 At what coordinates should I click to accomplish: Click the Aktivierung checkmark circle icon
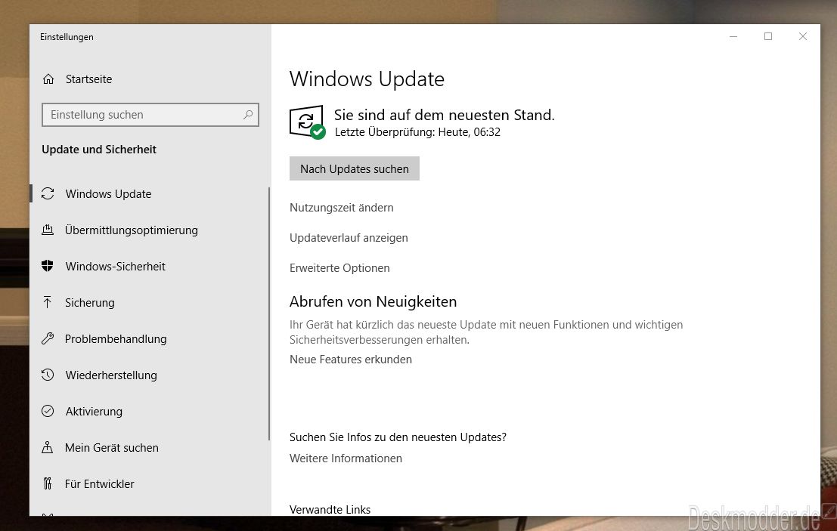coord(48,411)
